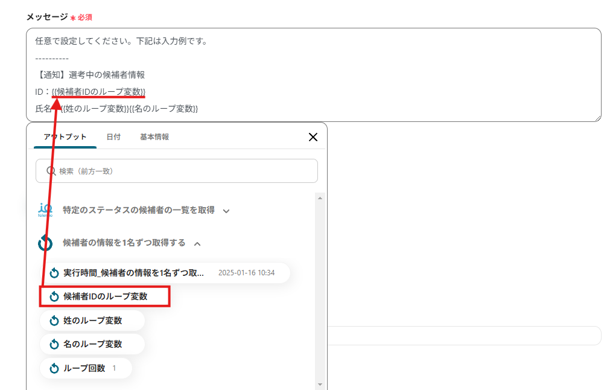Select the 姓のループ変数 output
Image resolution: width=610 pixels, height=390 pixels.
pyautogui.click(x=92, y=321)
